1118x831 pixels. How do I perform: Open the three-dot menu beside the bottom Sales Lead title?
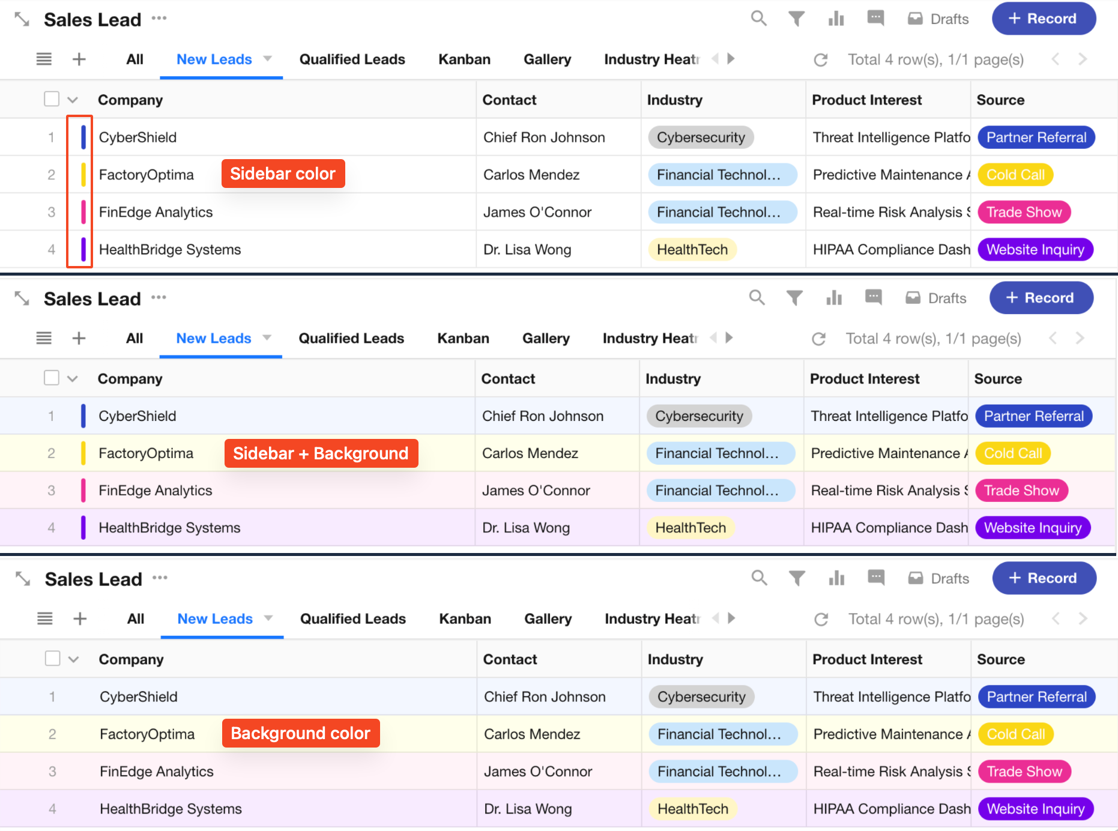click(160, 578)
